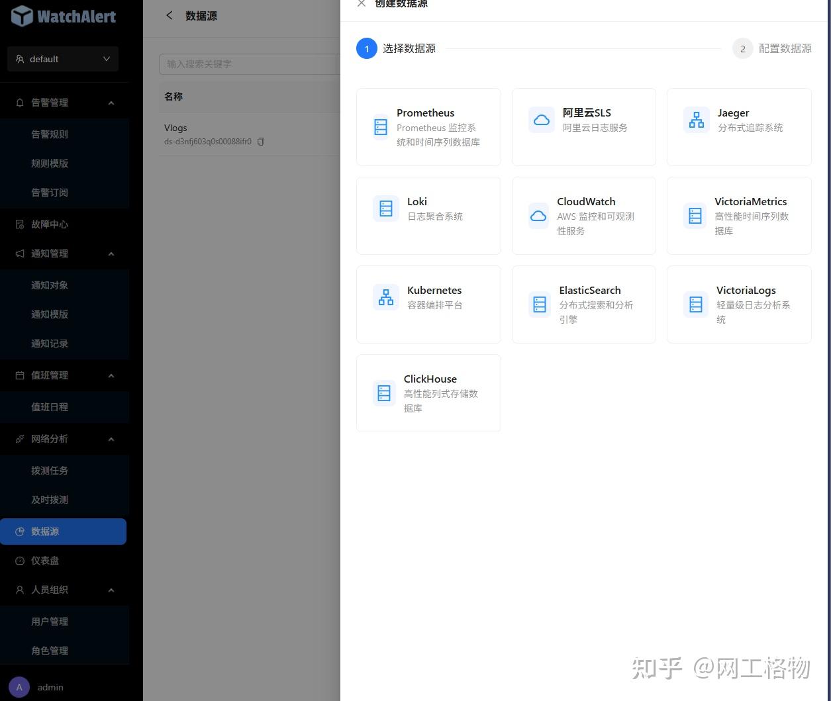The width and height of the screenshot is (831, 701).
Task: Copy the Vlogs datasource ID
Action: click(x=261, y=141)
